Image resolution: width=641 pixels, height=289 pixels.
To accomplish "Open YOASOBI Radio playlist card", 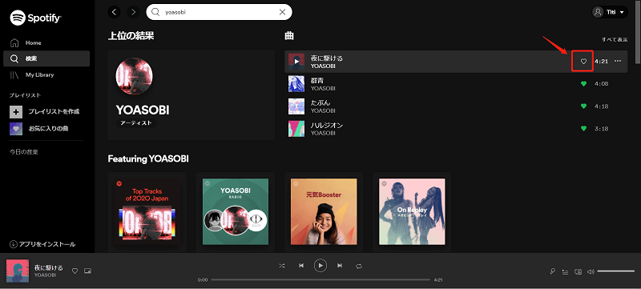I will (236, 211).
